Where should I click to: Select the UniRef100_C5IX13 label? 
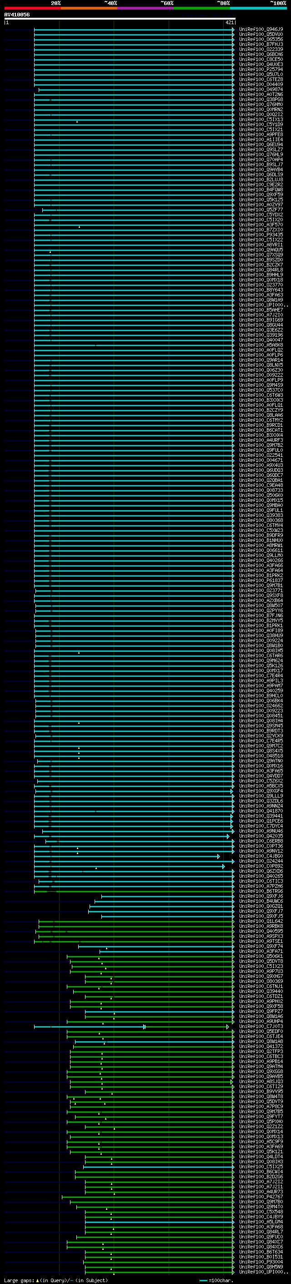(261, 120)
